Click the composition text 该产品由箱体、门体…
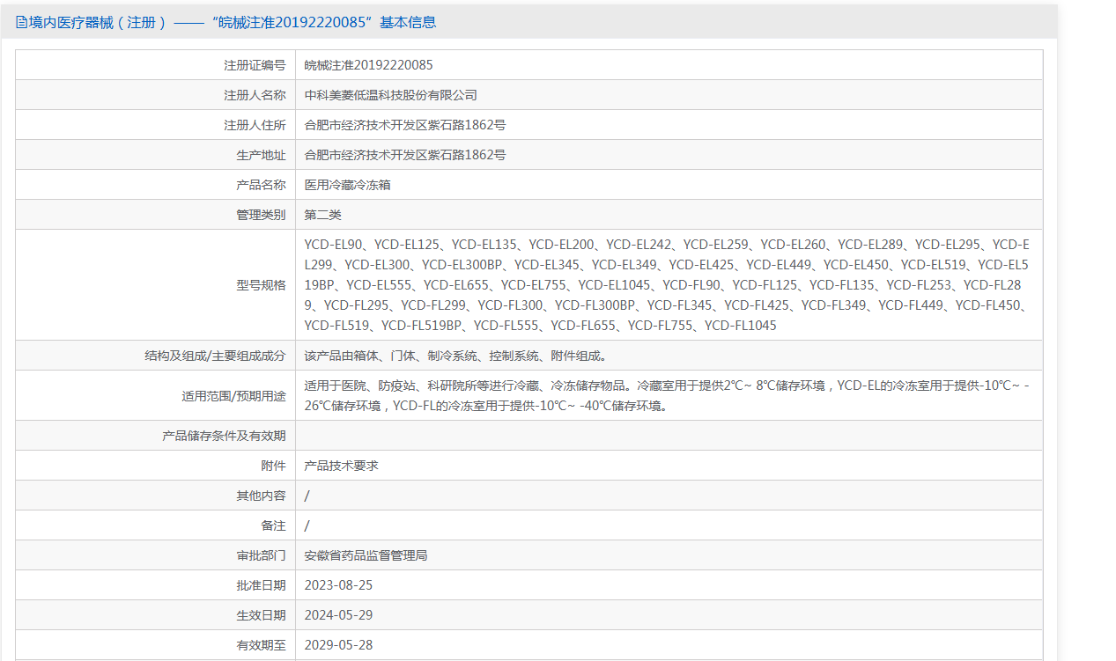The width and height of the screenshot is (1116, 661). [x=455, y=356]
